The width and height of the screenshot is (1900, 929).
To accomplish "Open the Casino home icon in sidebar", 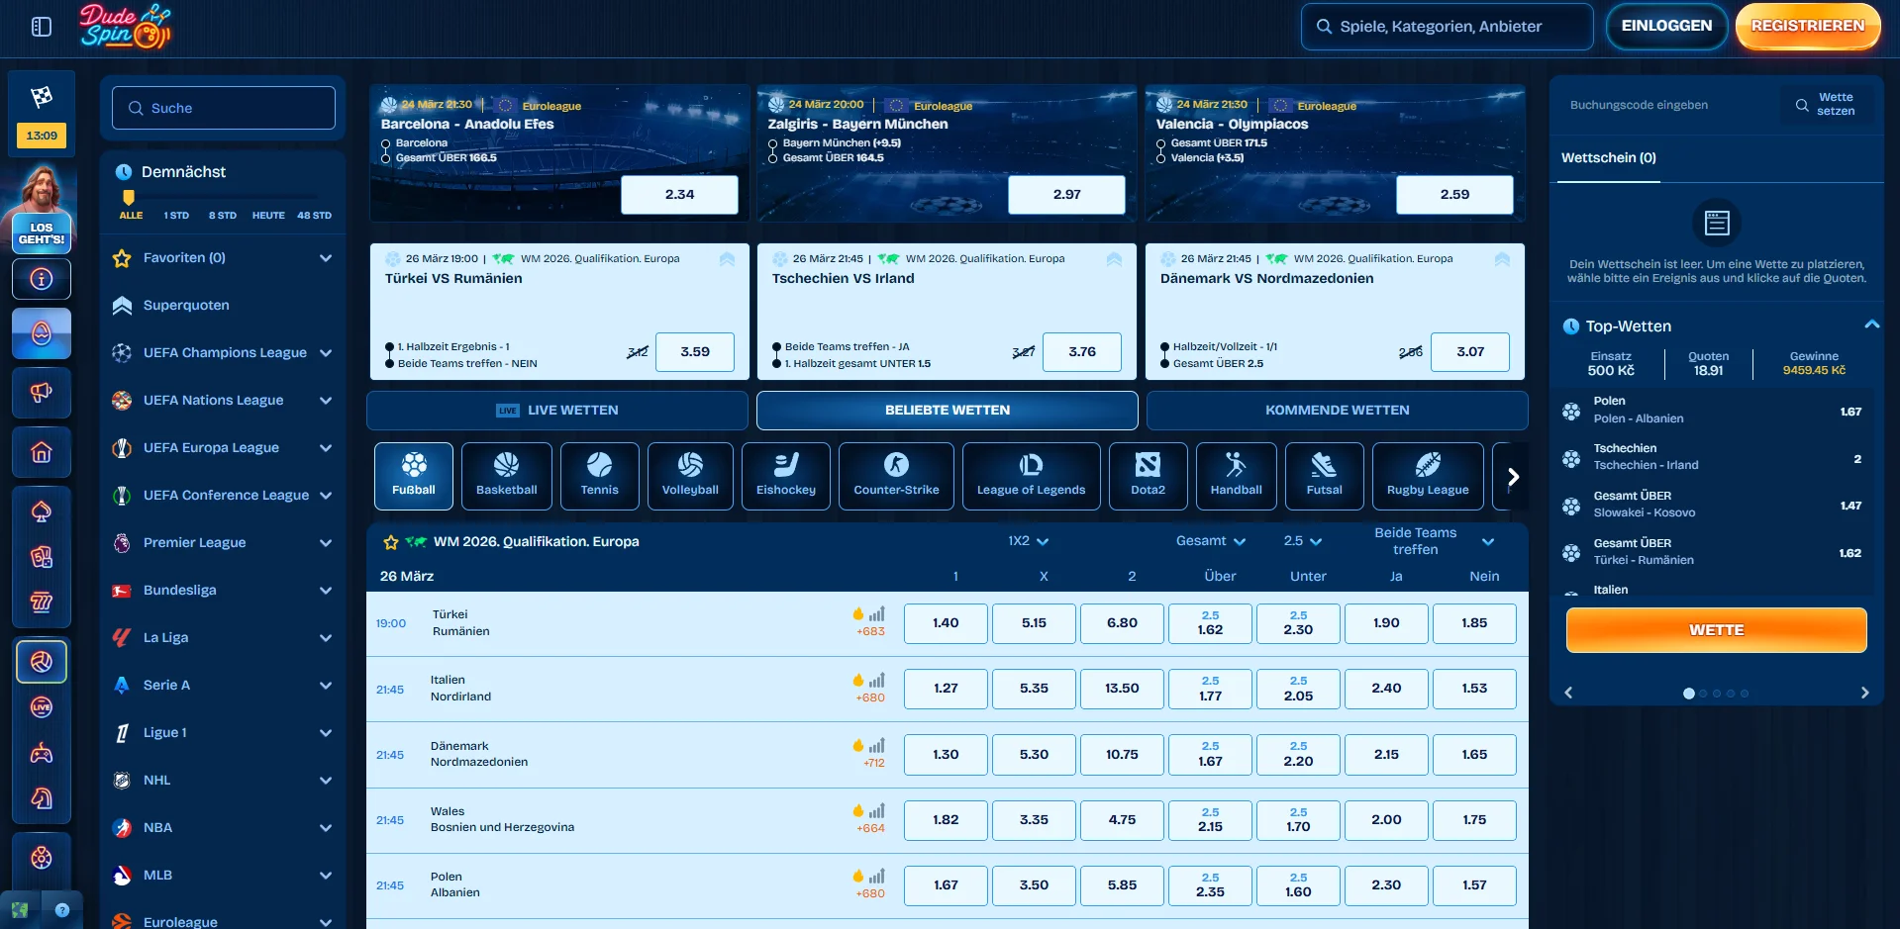I will coord(41,452).
